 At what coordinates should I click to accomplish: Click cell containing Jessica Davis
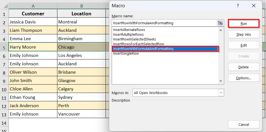33,22
